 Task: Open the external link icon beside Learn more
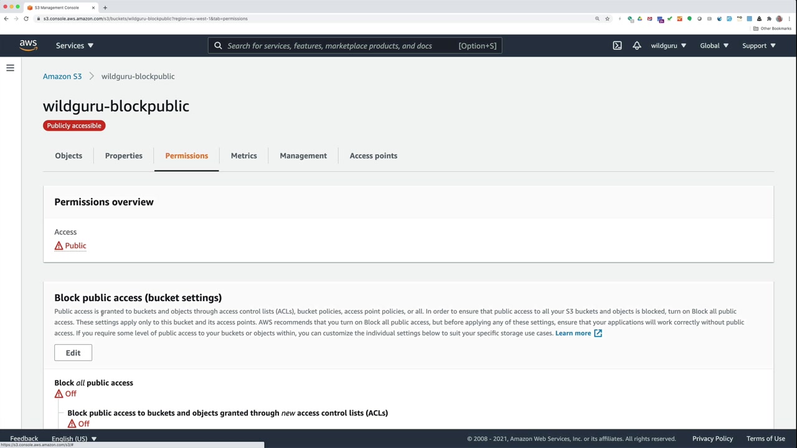point(598,333)
